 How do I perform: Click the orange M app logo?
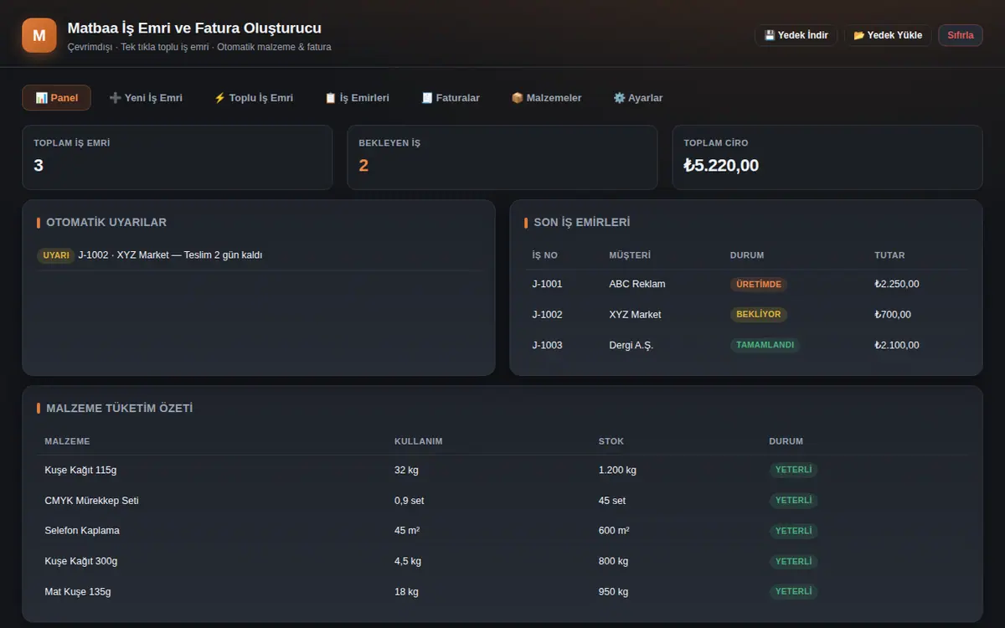(x=39, y=35)
